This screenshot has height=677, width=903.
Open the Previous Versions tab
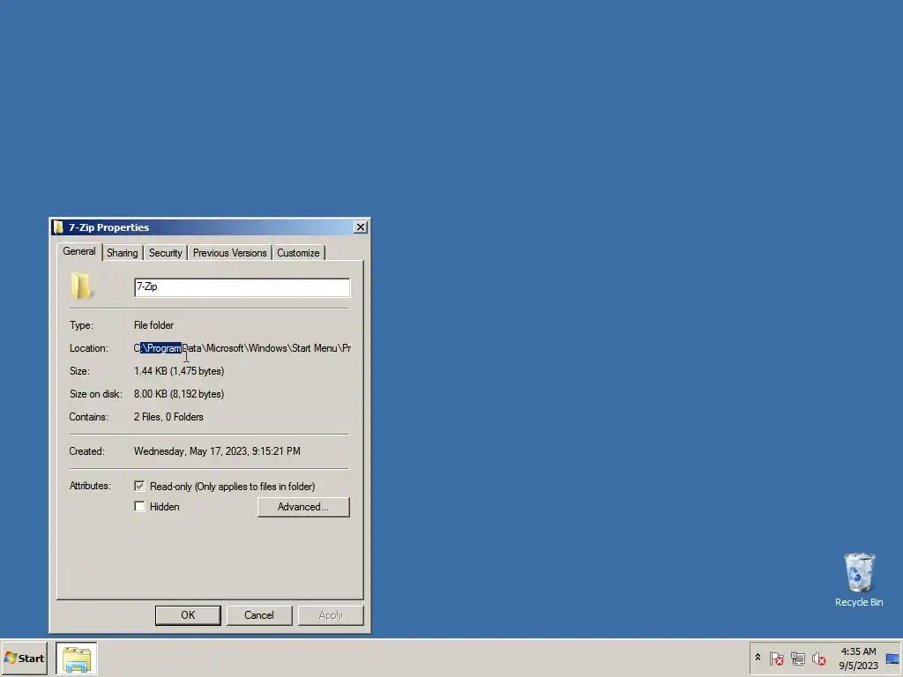230,253
